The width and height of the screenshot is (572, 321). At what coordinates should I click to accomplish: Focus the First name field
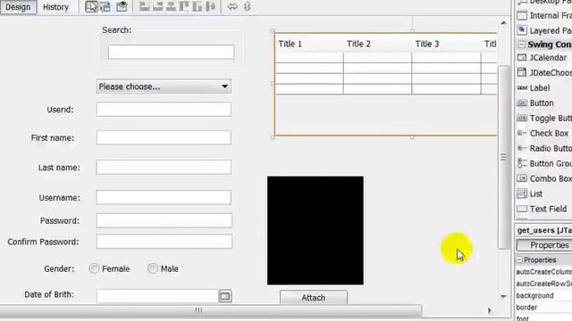[x=164, y=137]
